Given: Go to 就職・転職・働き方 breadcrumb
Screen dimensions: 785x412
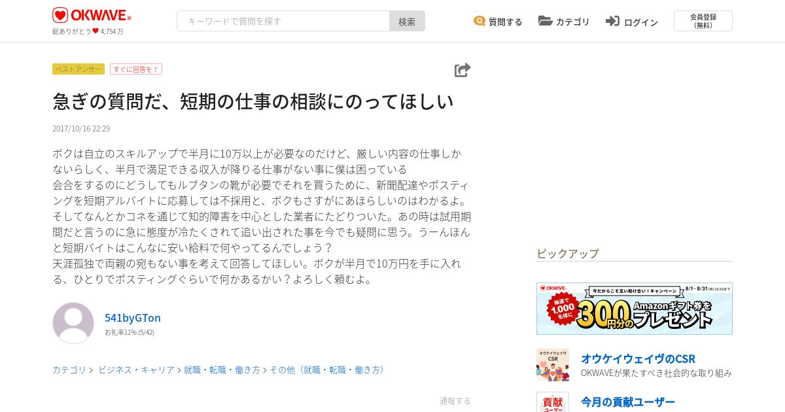Looking at the screenshot, I should [x=222, y=370].
